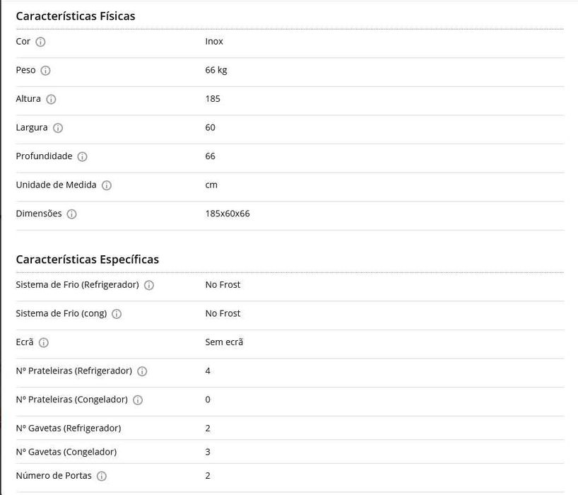Open the info icon next to Ecrã
Viewport: 578px width, 495px height.
44,343
